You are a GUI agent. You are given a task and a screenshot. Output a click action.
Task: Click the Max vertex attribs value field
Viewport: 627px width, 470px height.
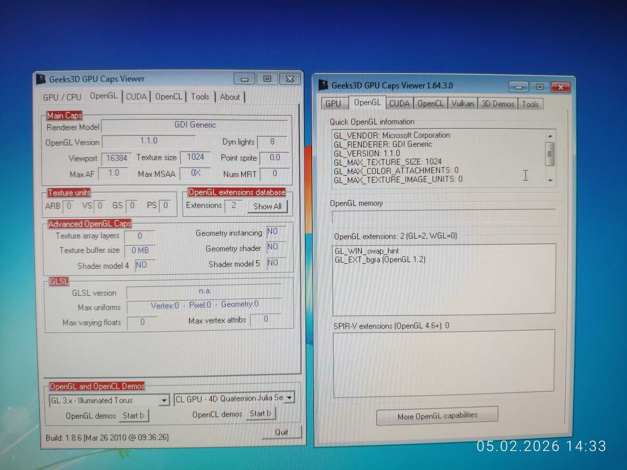[266, 320]
